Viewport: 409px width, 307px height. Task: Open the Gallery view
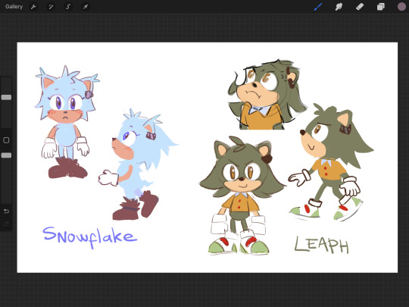14,7
